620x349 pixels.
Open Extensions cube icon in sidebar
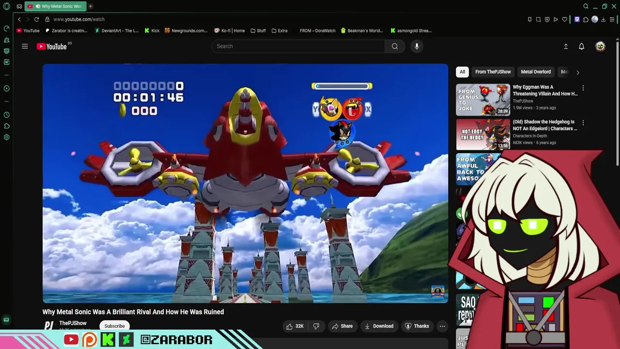coord(6,126)
